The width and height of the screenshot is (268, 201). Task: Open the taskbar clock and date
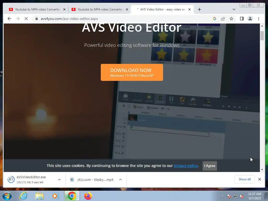coord(254,196)
